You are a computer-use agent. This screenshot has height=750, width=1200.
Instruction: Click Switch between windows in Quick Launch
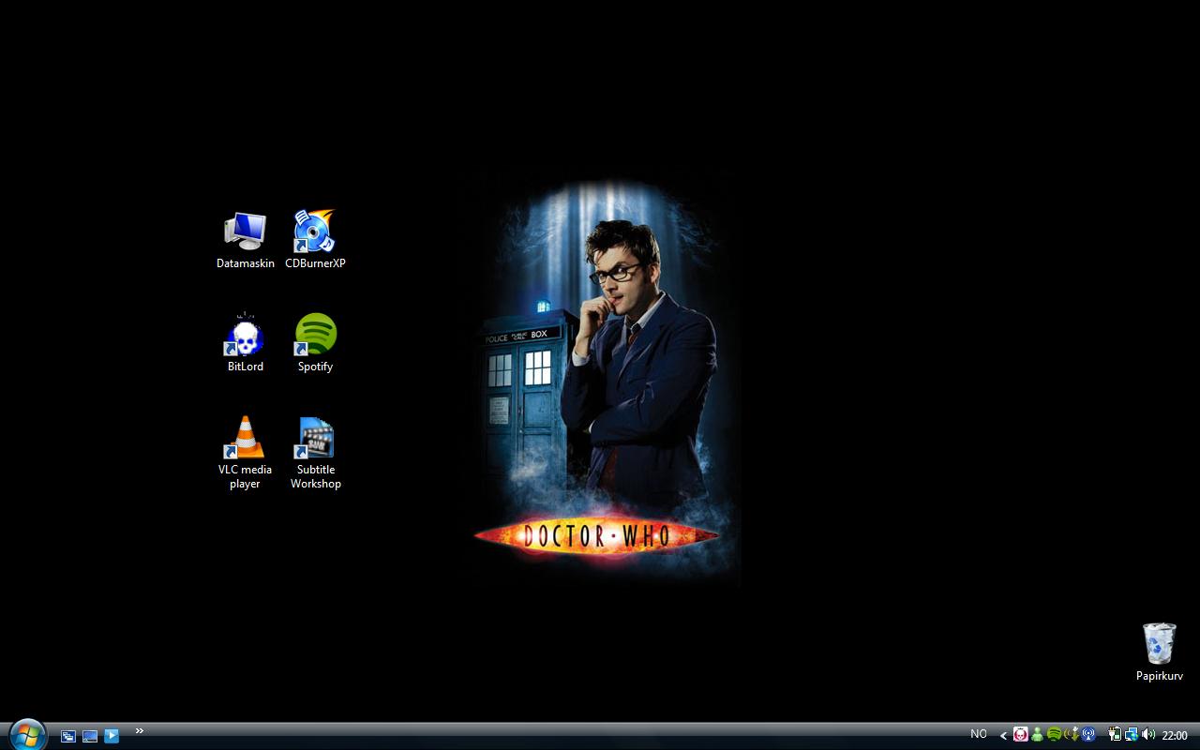68,736
